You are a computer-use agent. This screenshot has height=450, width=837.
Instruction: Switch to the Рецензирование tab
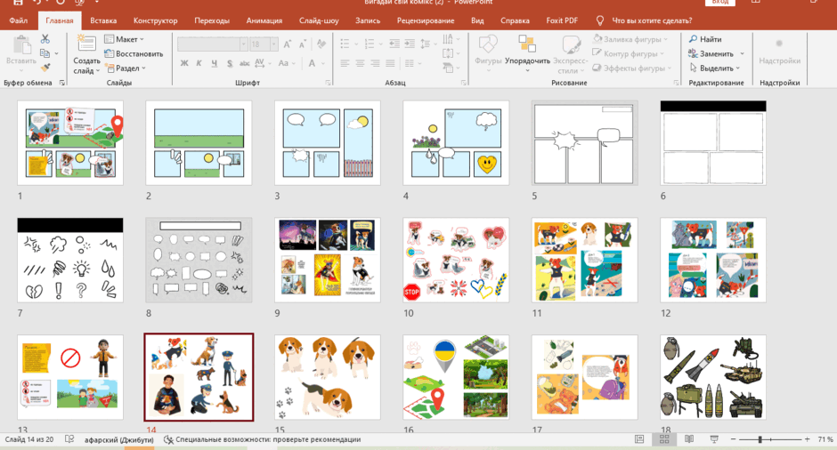pos(426,20)
